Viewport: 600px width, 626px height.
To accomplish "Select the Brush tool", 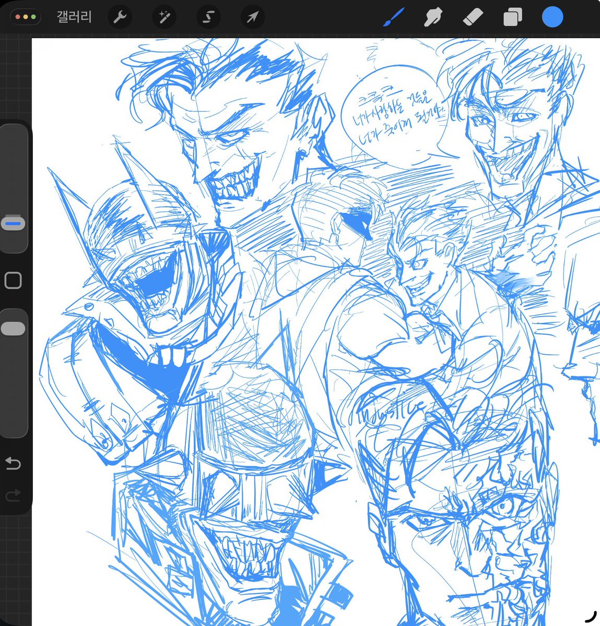I will (x=393, y=18).
